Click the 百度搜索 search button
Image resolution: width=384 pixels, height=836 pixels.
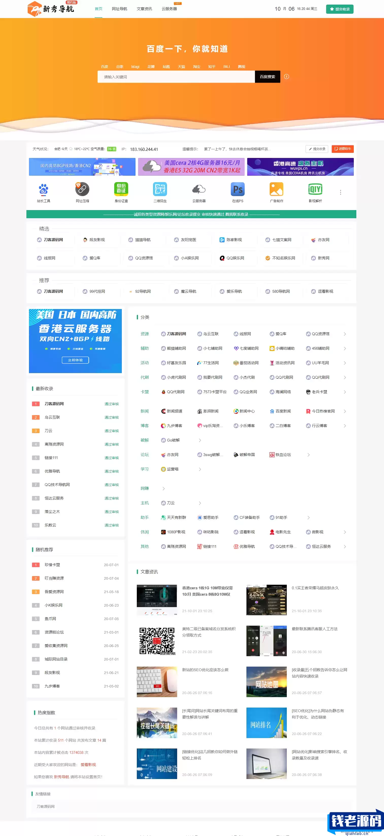268,77
